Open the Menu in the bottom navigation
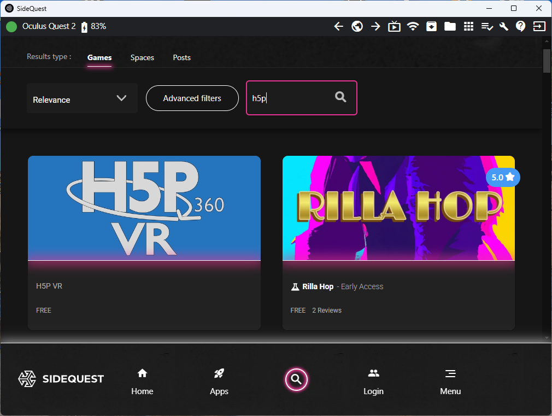This screenshot has height=416, width=552. click(x=450, y=382)
